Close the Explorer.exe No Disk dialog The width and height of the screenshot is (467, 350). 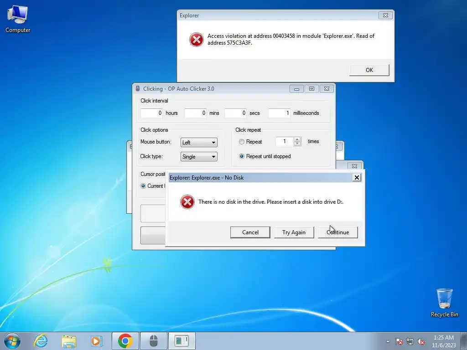(x=357, y=178)
